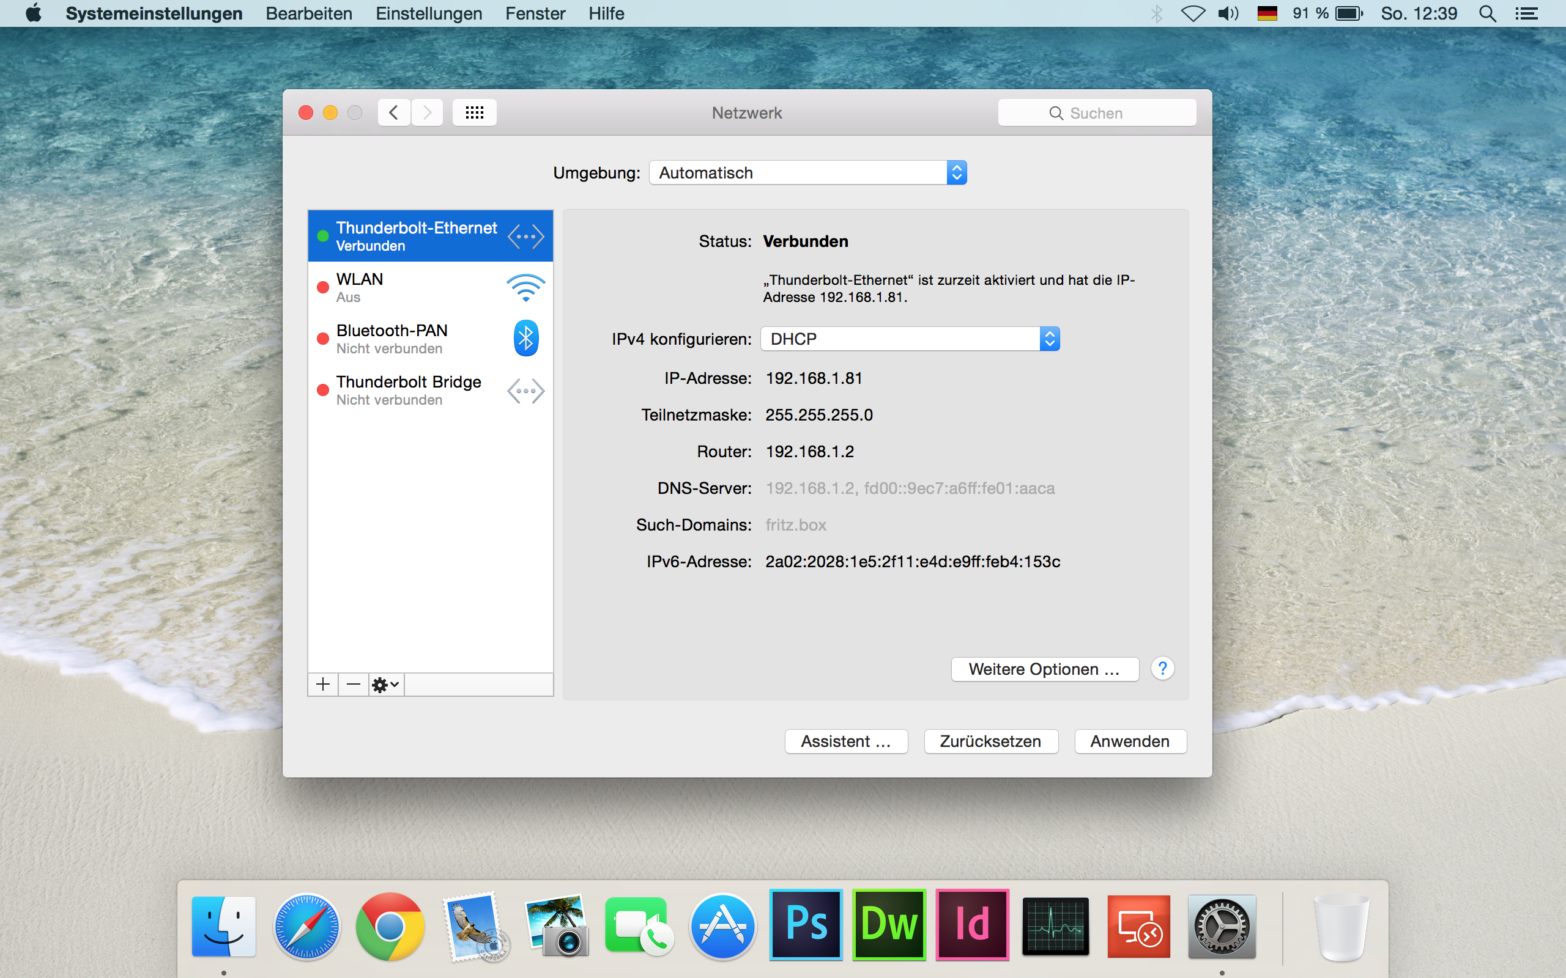Click the Anwenden button
Viewport: 1566px width, 978px height.
(1130, 741)
